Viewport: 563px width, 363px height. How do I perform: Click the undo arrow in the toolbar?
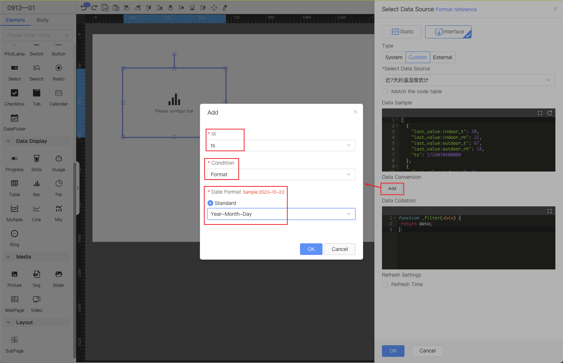point(84,8)
